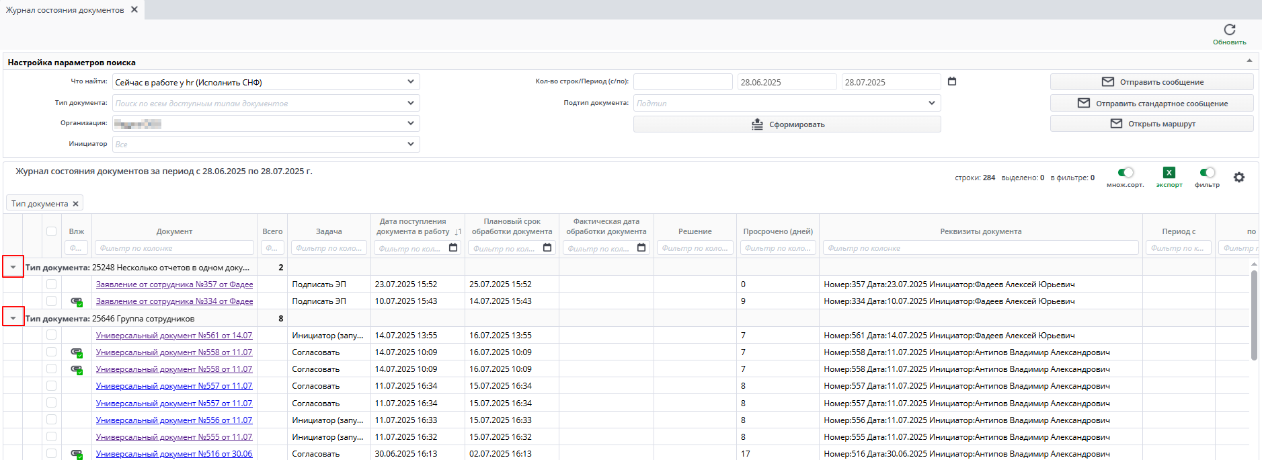Tick the select-all checkbox in table header

coord(51,231)
